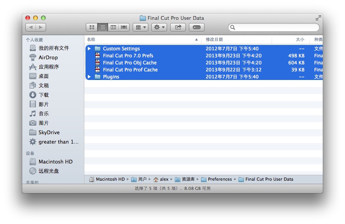
Task: Click the 个人收藏 sidebar heading
Action: (x=34, y=40)
